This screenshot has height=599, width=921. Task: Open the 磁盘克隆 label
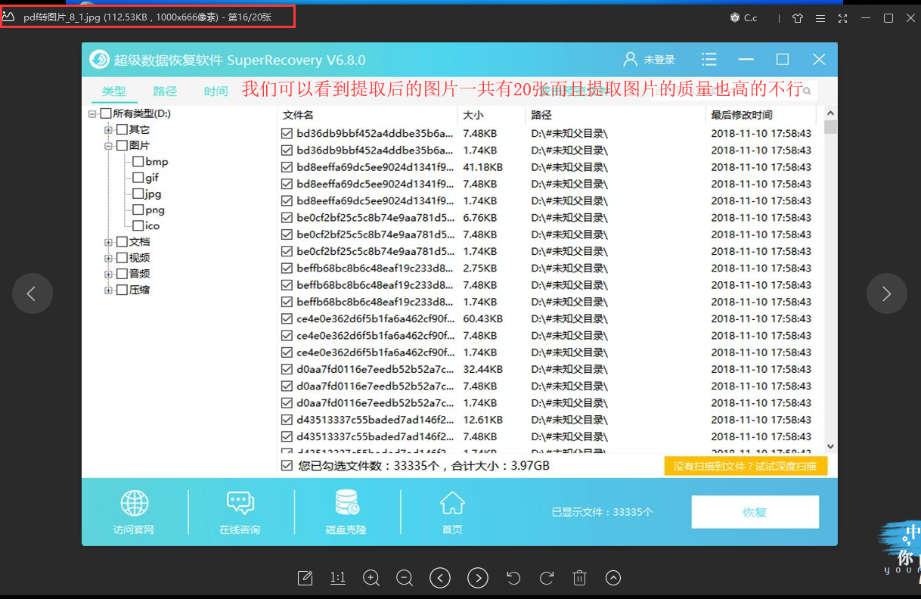[346, 529]
